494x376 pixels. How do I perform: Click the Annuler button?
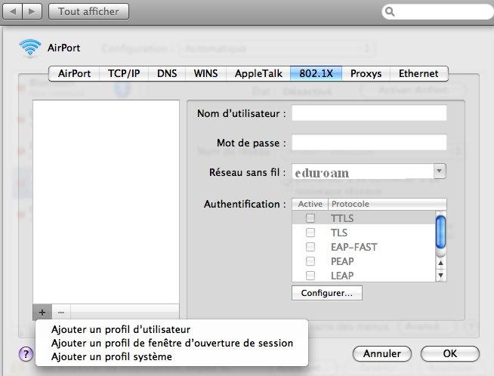point(382,353)
